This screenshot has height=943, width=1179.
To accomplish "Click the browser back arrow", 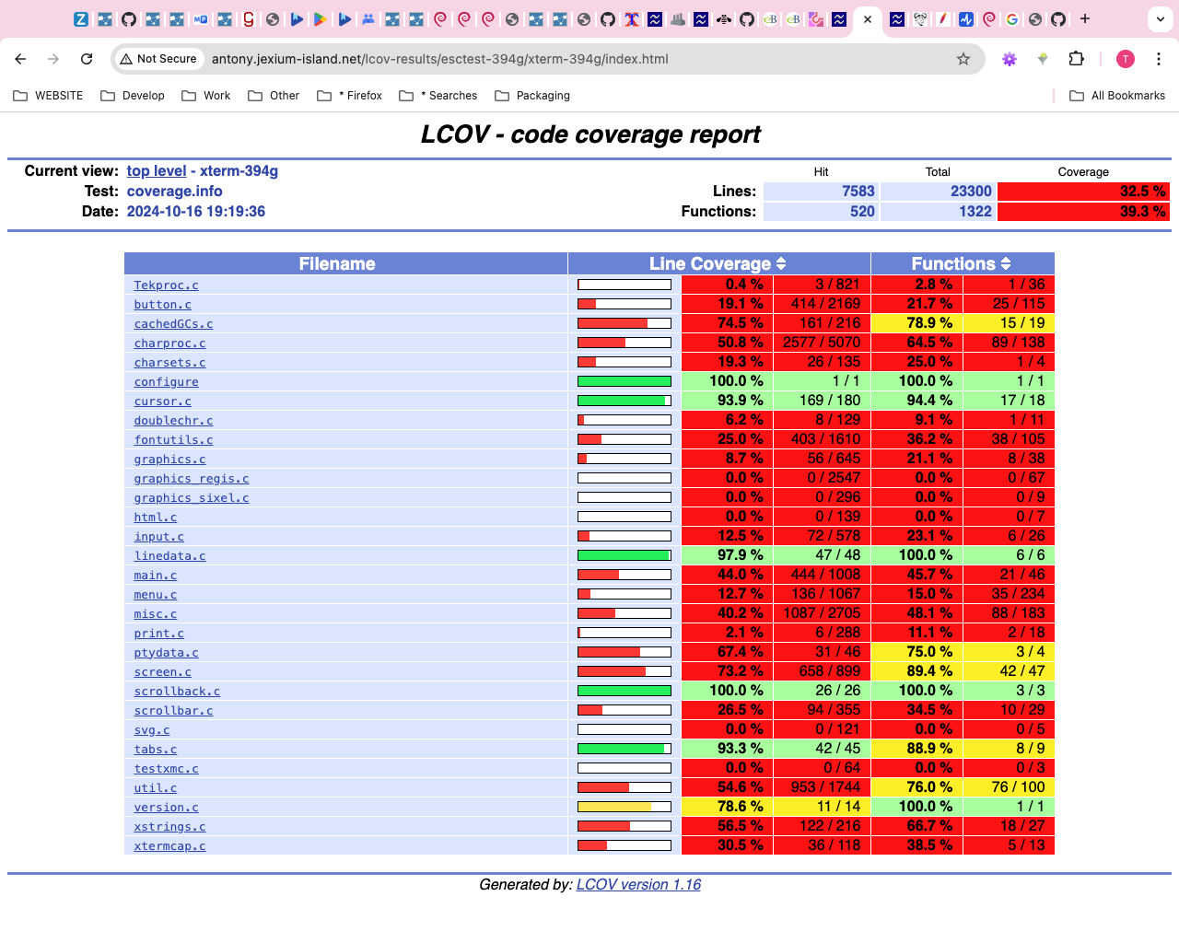I will pos(20,59).
